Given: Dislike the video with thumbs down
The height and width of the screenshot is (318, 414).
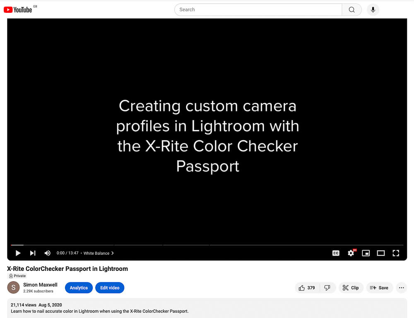Looking at the screenshot, I should pyautogui.click(x=327, y=288).
